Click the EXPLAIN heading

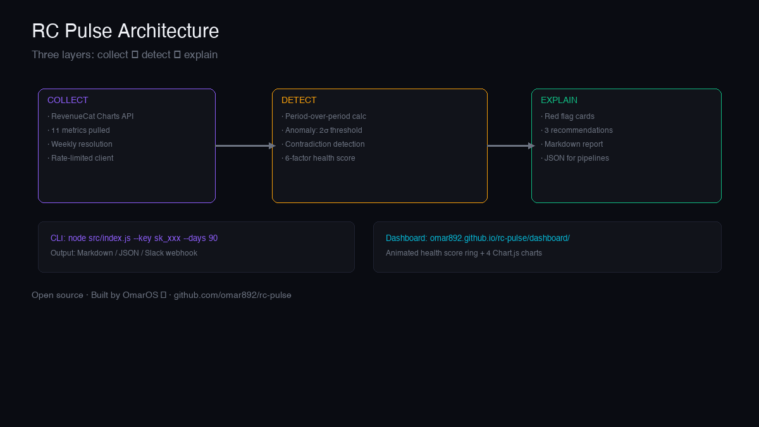click(559, 100)
